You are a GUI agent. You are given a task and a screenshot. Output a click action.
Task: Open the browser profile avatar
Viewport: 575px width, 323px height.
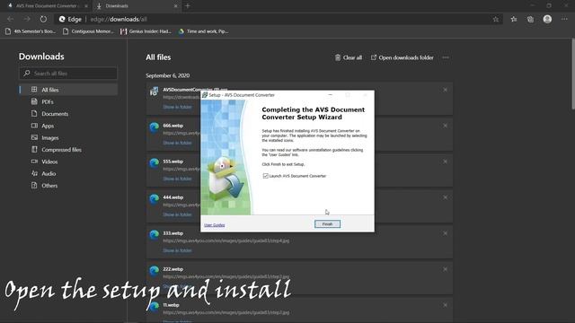(547, 19)
